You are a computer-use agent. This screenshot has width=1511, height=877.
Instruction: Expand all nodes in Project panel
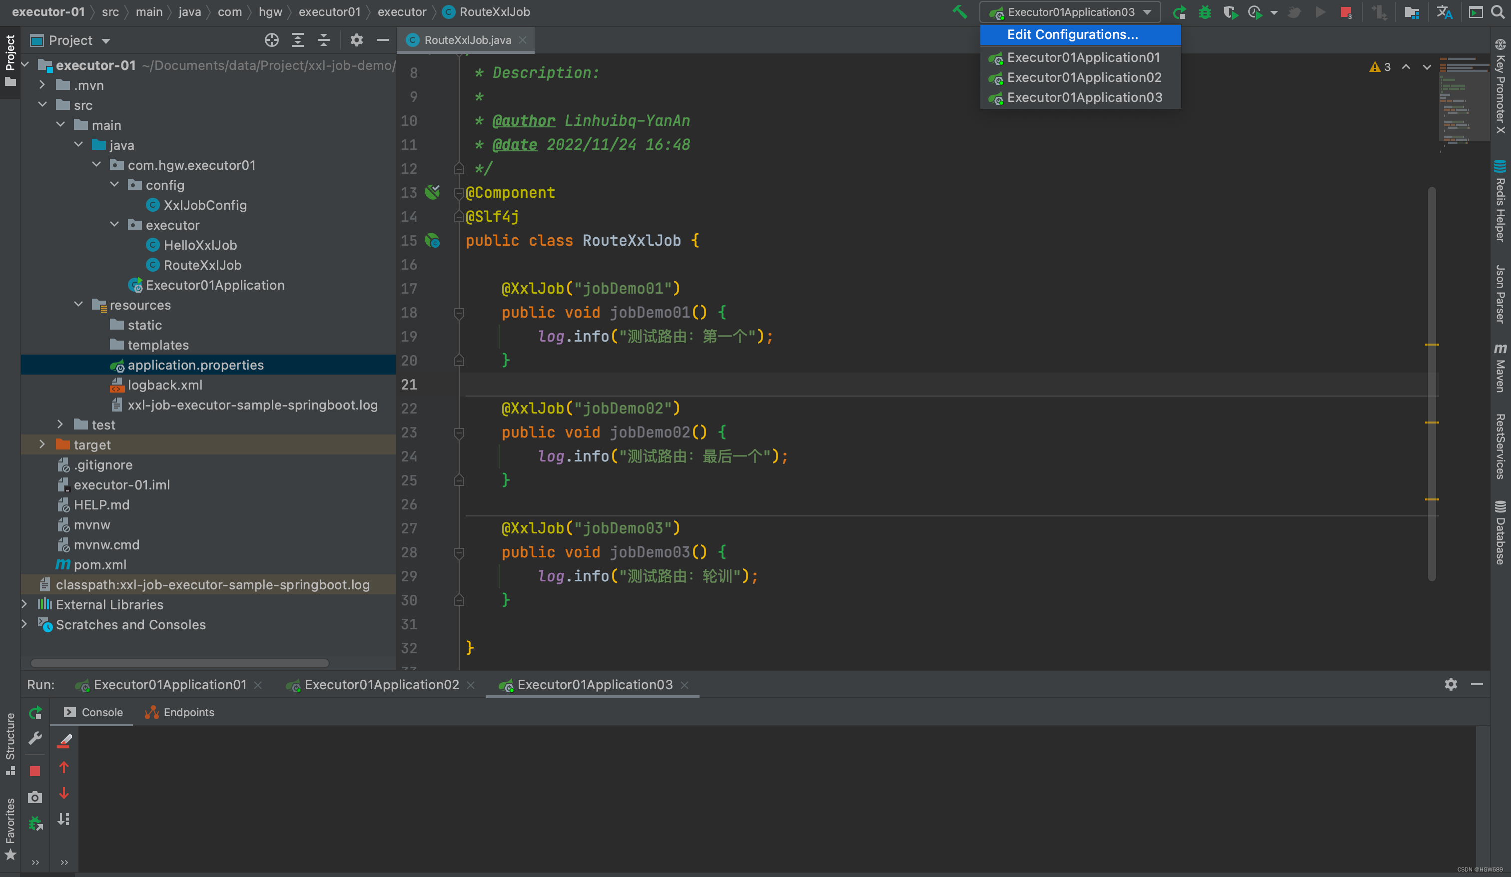click(297, 40)
